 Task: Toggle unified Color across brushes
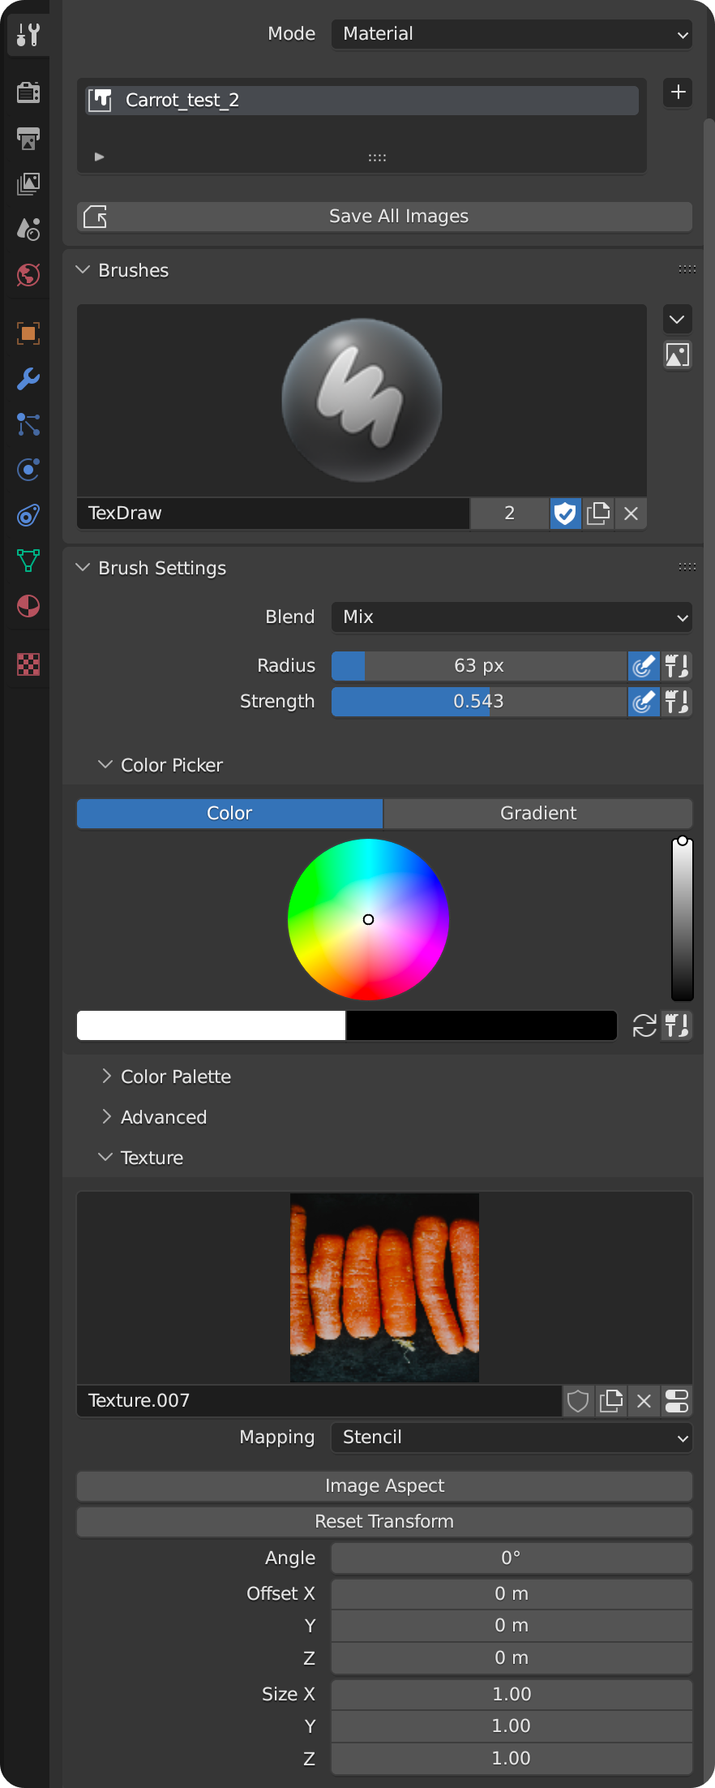pyautogui.click(x=677, y=1026)
